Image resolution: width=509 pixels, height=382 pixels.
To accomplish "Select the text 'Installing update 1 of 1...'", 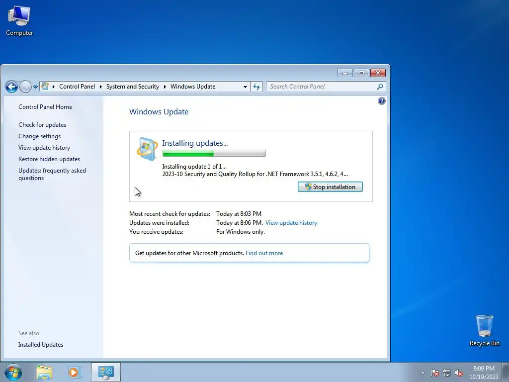I will [194, 167].
